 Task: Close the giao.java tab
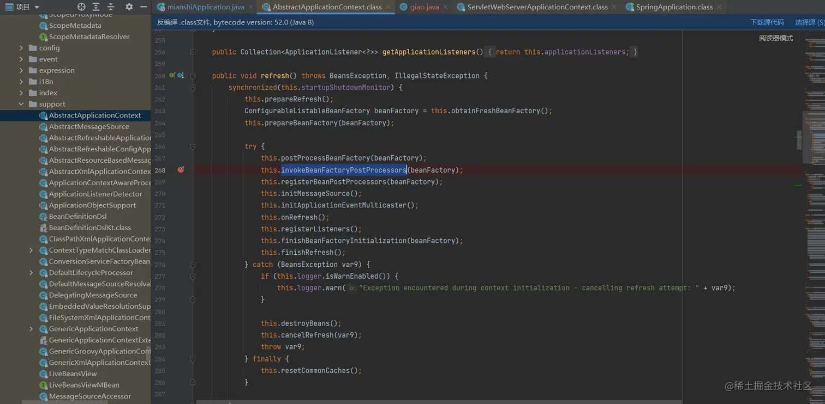pos(445,7)
